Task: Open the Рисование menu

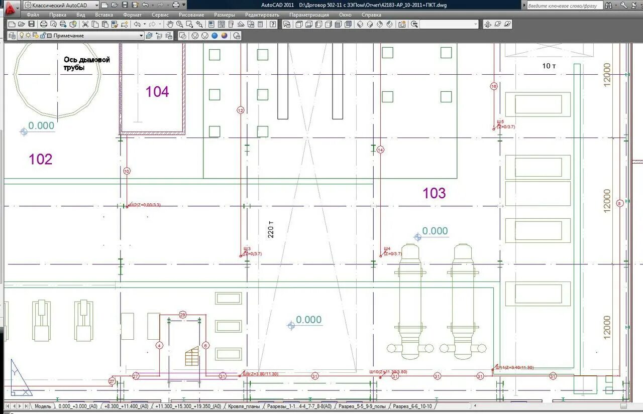Action: [191, 15]
